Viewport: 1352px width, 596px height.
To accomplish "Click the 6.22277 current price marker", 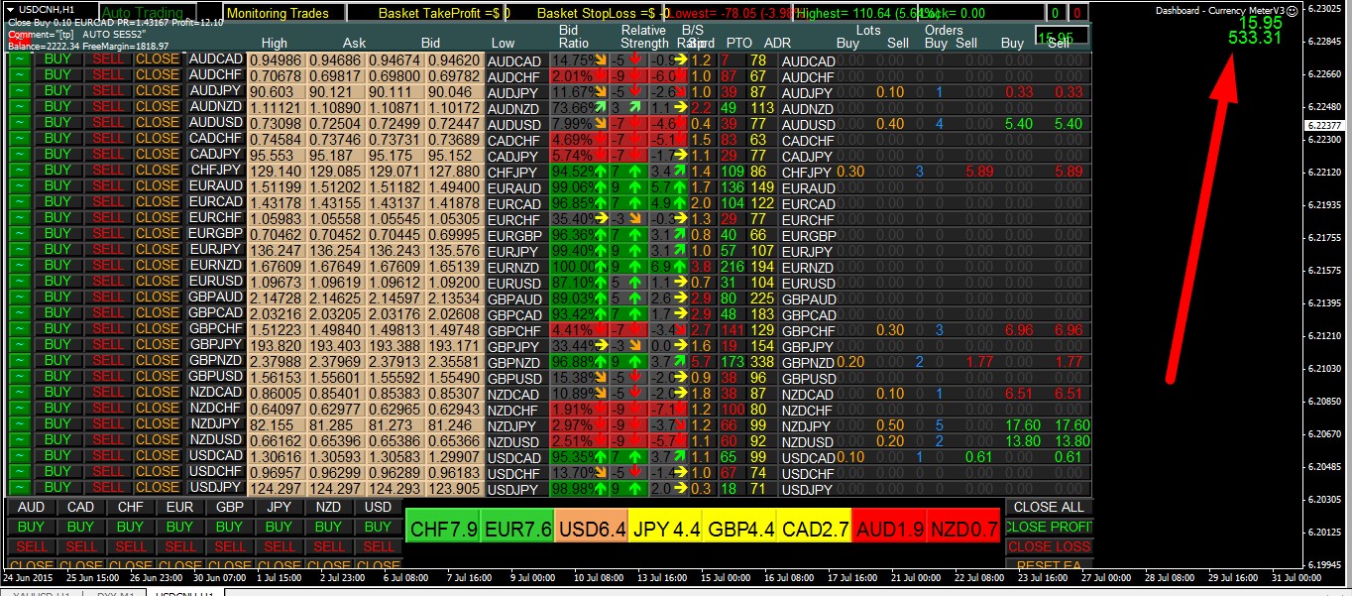I will [x=1325, y=125].
